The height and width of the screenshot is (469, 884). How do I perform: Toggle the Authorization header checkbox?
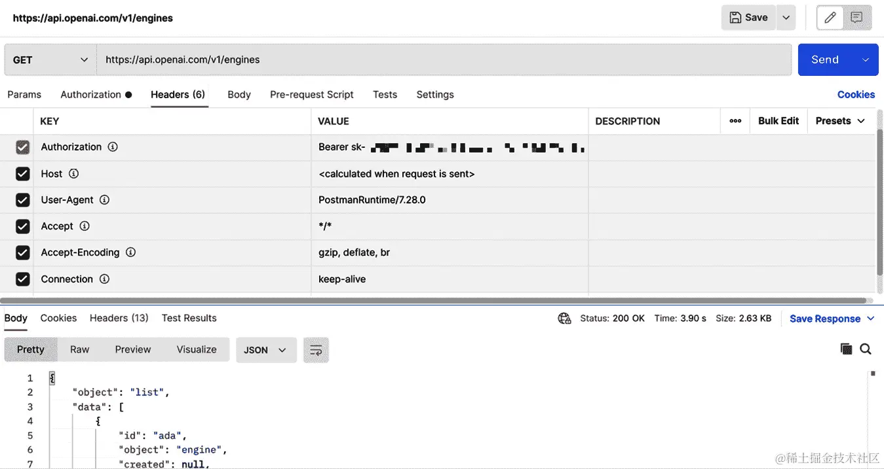(x=22, y=147)
